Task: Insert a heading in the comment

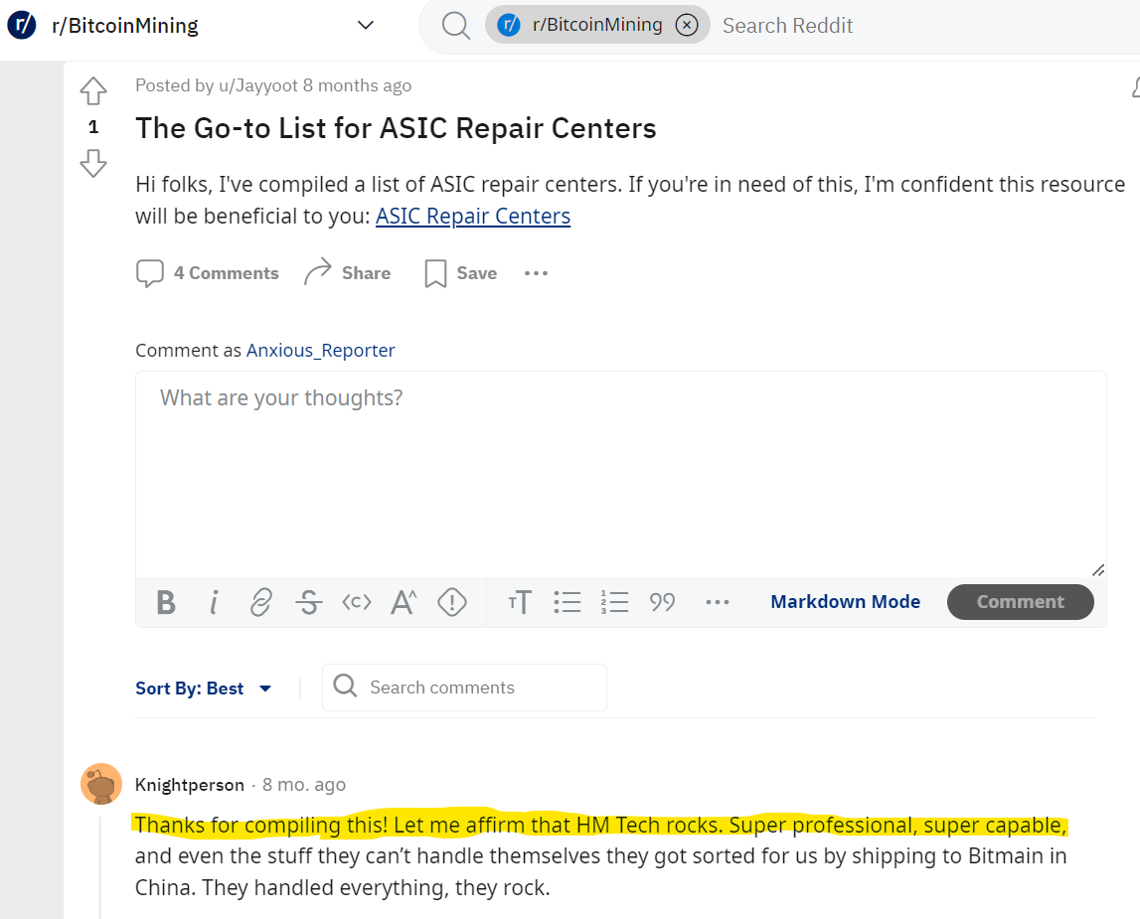Action: tap(520, 602)
